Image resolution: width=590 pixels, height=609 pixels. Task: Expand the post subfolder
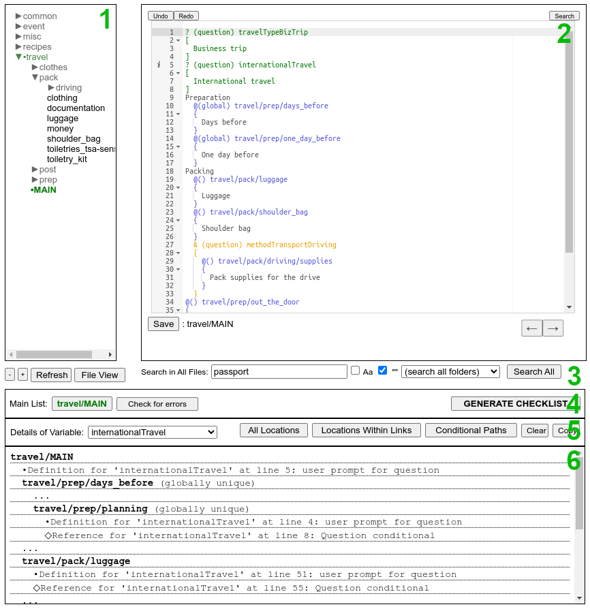tap(35, 170)
